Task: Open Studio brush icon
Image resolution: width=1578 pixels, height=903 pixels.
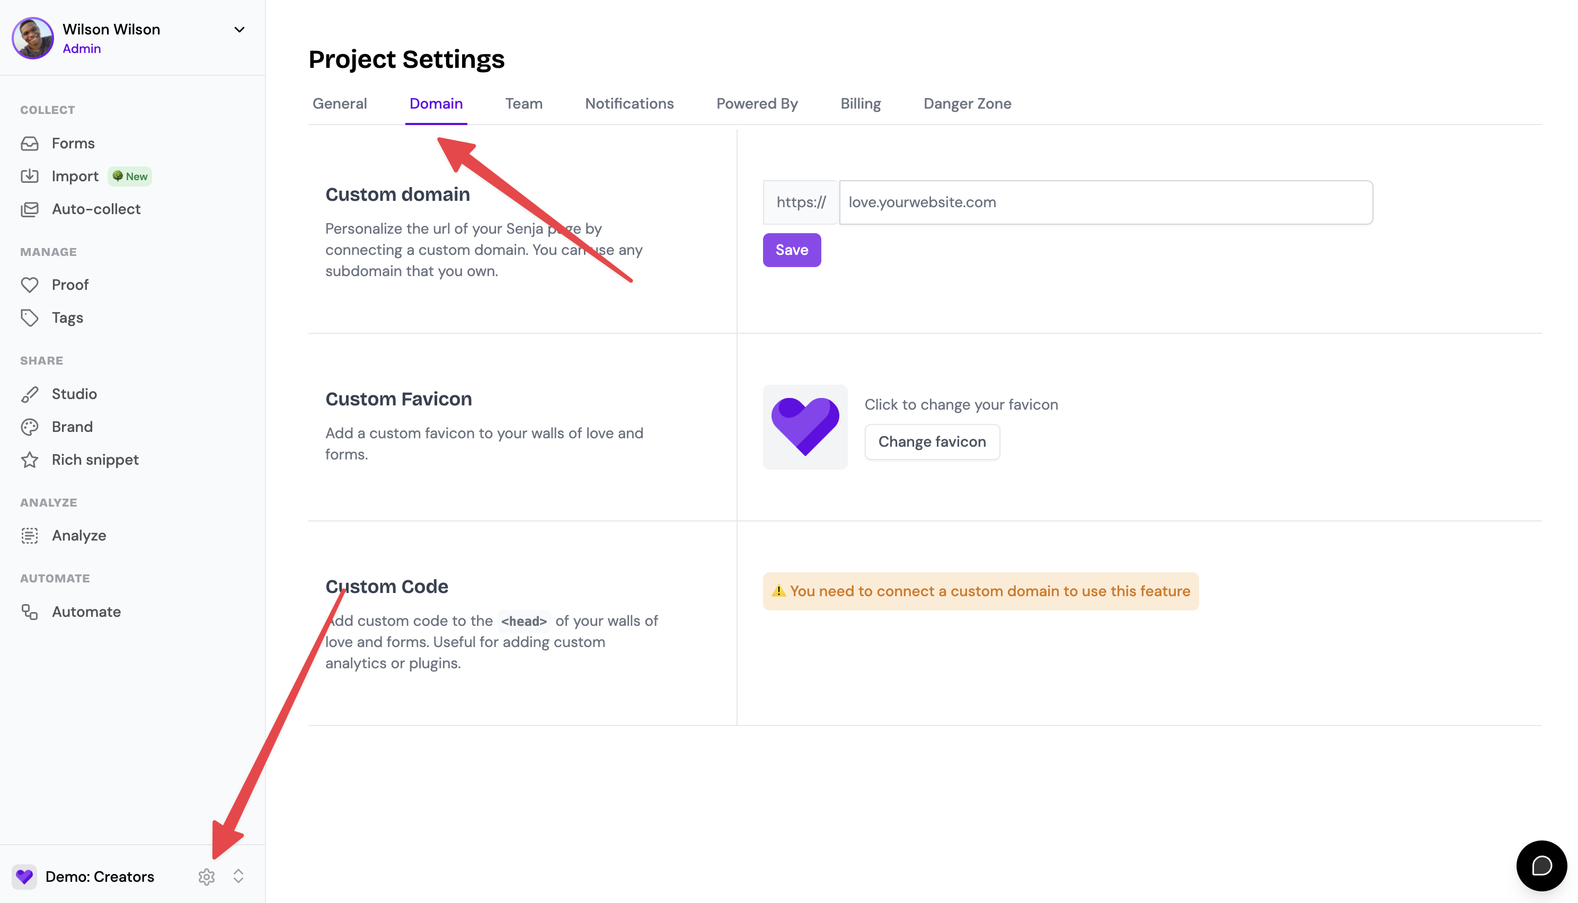Action: click(x=29, y=394)
